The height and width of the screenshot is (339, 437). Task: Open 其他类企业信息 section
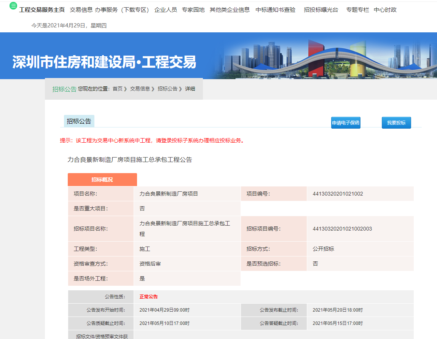[x=230, y=10]
